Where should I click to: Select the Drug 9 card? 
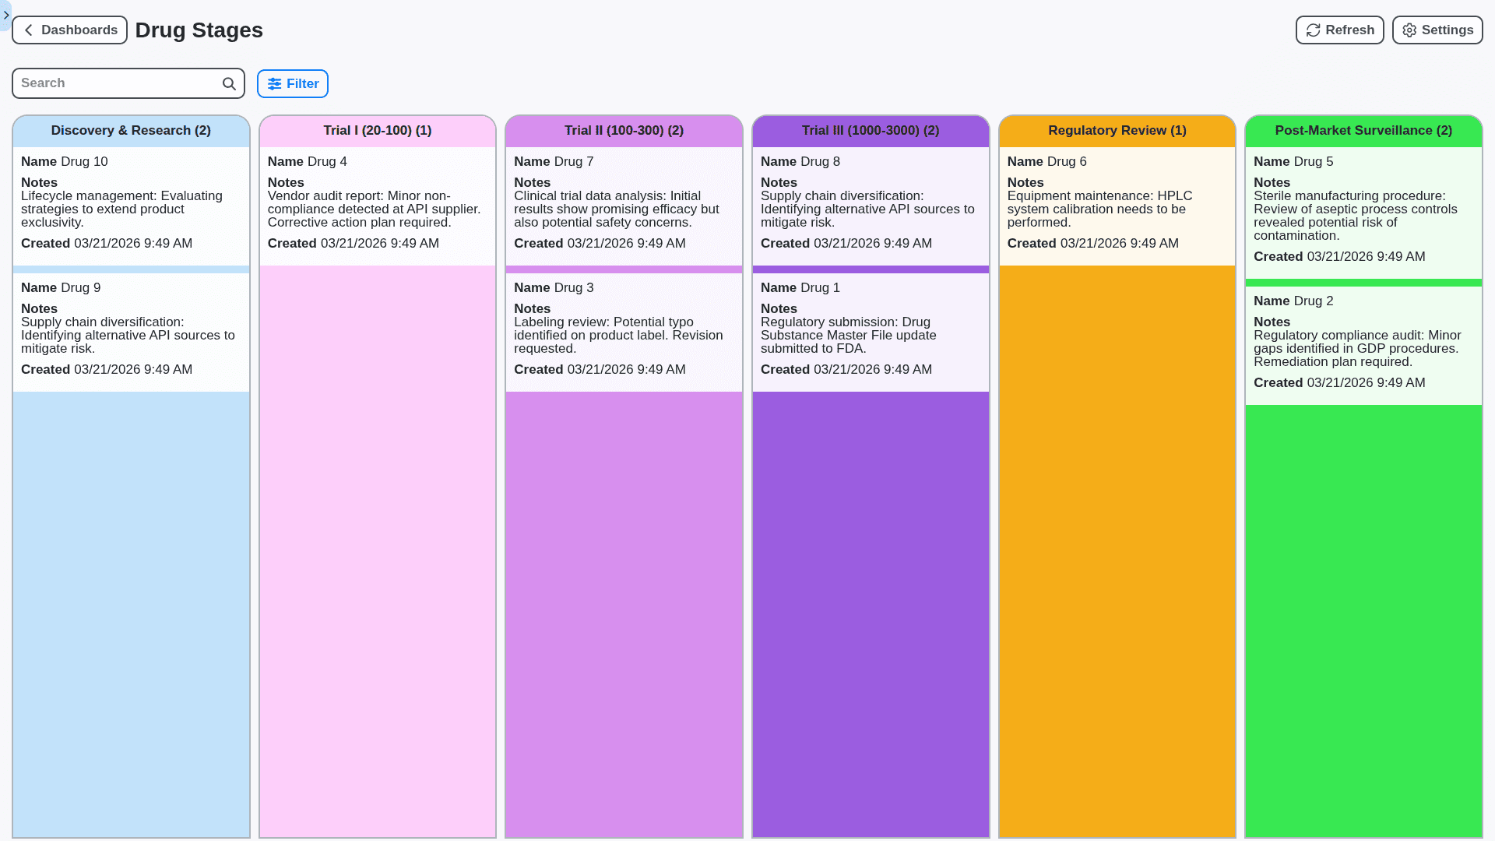point(131,328)
